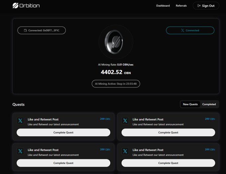Click 200 OBN reward on top-right quest

pos(210,119)
